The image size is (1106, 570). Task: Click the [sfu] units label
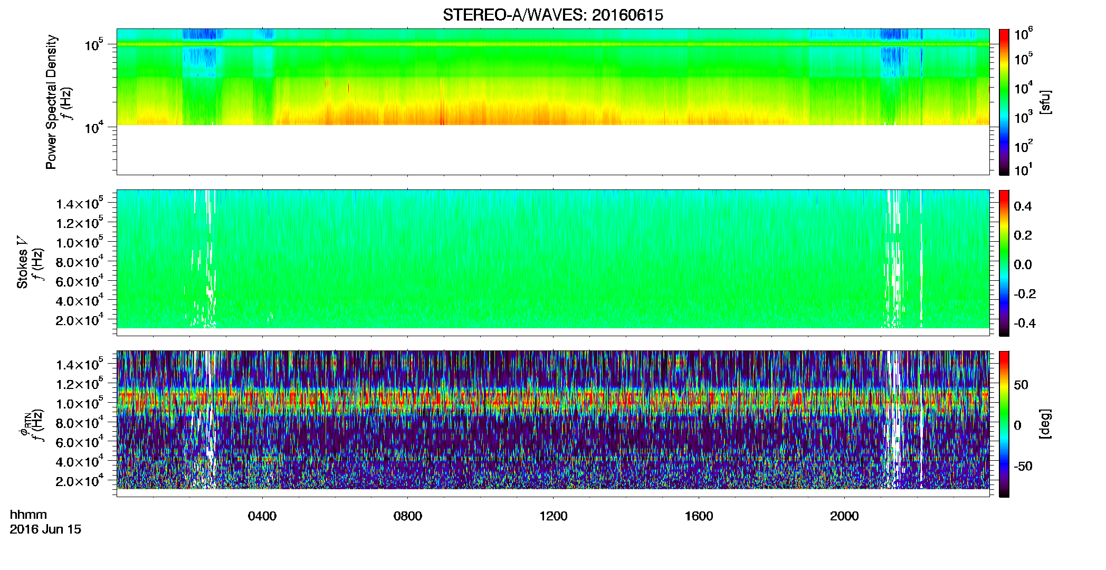[x=1045, y=102]
